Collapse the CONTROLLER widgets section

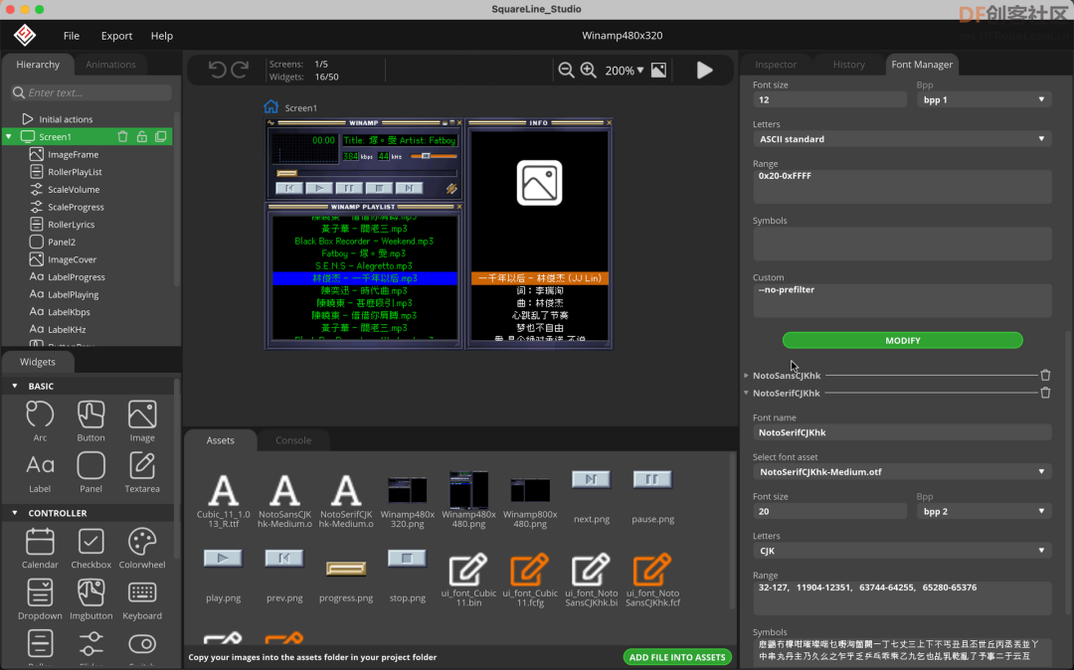[x=14, y=513]
